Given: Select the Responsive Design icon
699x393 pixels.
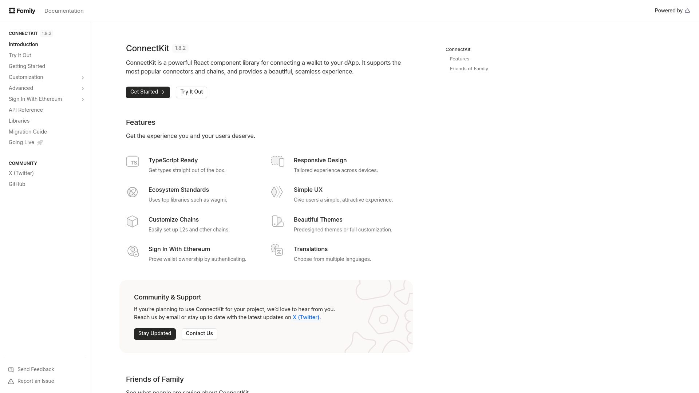Looking at the screenshot, I should click(277, 162).
